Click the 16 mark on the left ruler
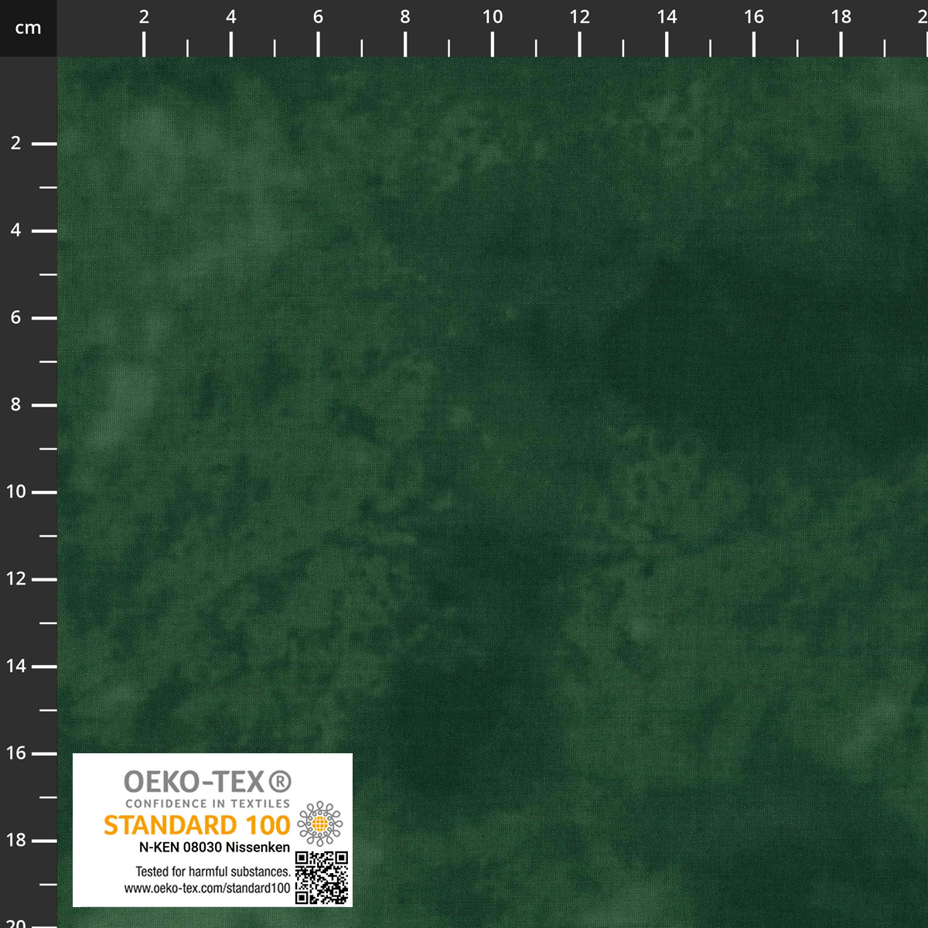Screen dimensions: 928x928 tap(16, 753)
